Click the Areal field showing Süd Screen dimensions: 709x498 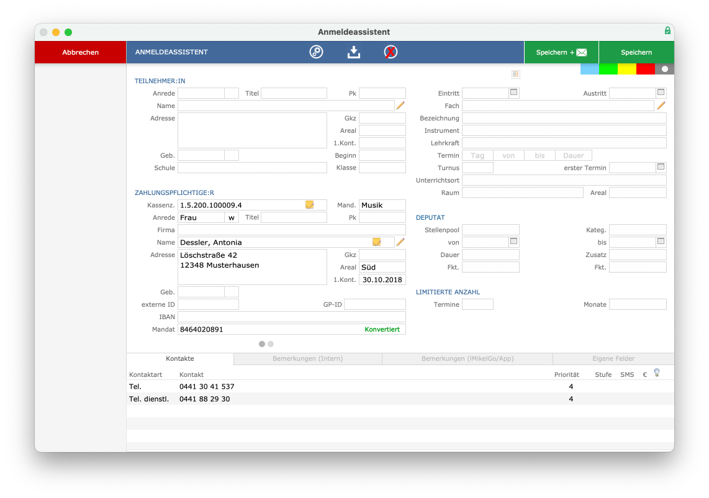click(x=382, y=268)
